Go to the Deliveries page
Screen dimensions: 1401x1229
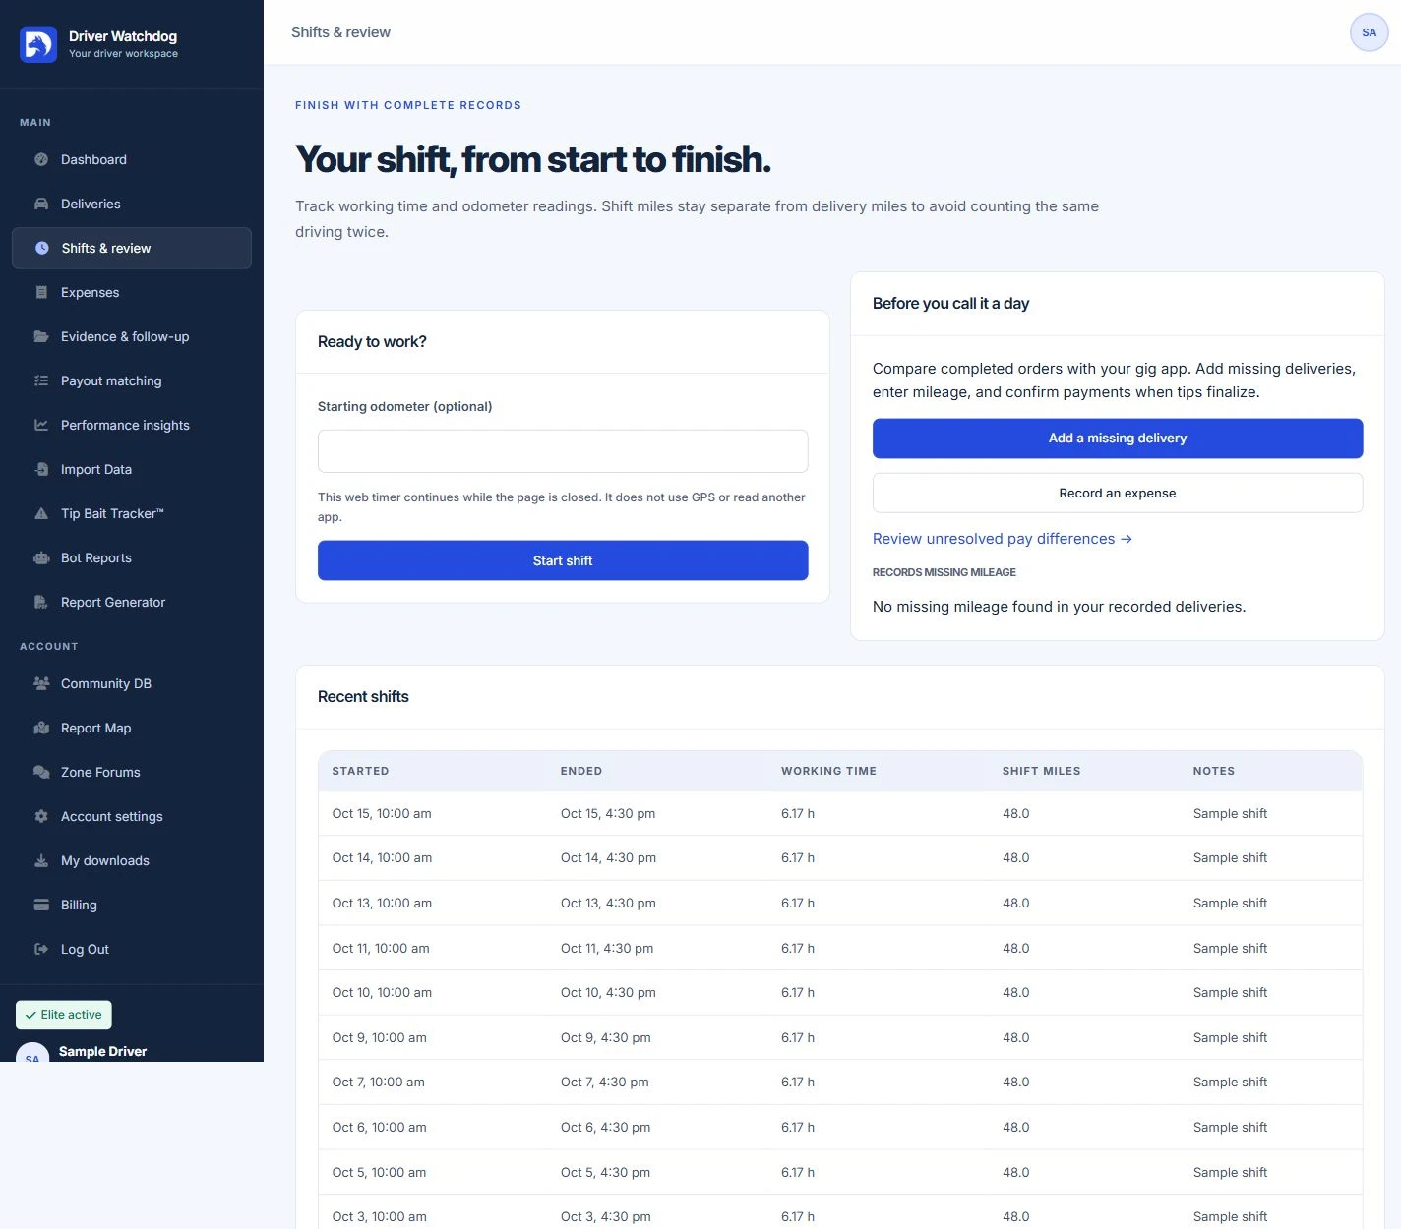click(132, 204)
